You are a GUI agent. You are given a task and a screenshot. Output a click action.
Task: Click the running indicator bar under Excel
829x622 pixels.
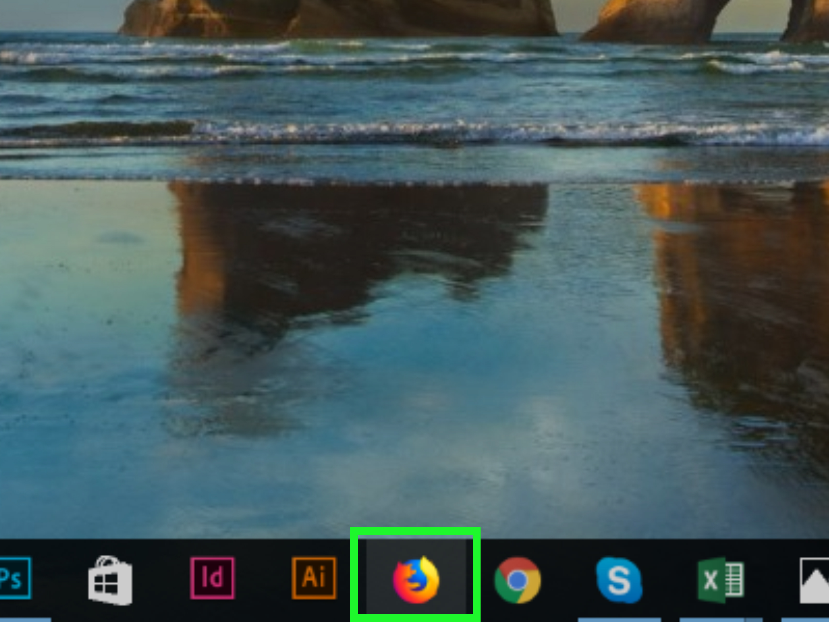721,619
